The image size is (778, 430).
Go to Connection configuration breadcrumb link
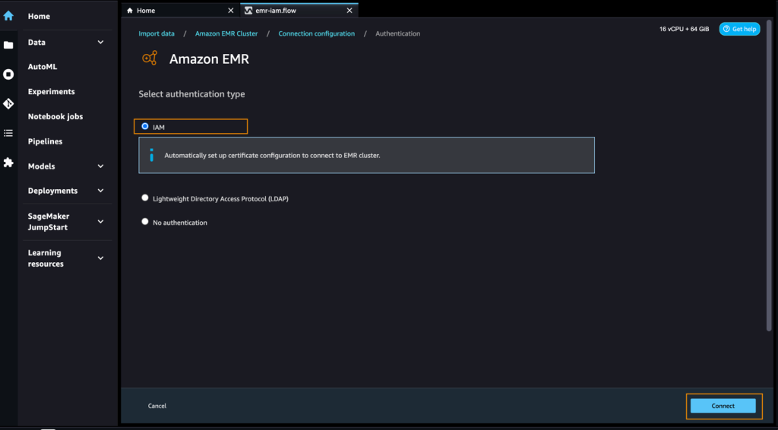click(317, 33)
